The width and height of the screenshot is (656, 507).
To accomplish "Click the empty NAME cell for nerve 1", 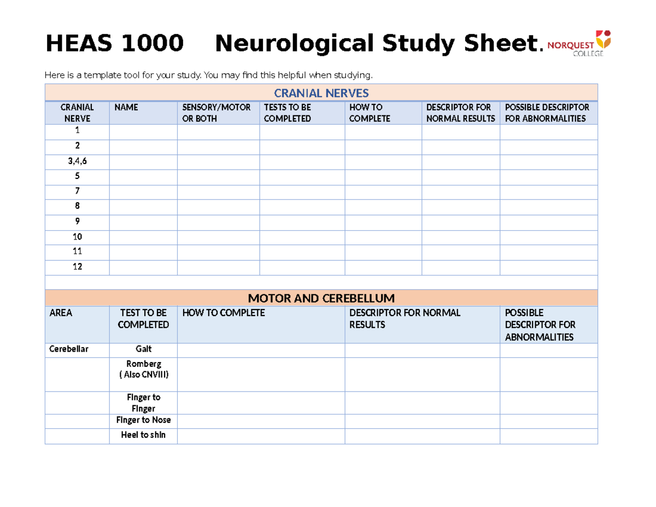I will click(143, 132).
